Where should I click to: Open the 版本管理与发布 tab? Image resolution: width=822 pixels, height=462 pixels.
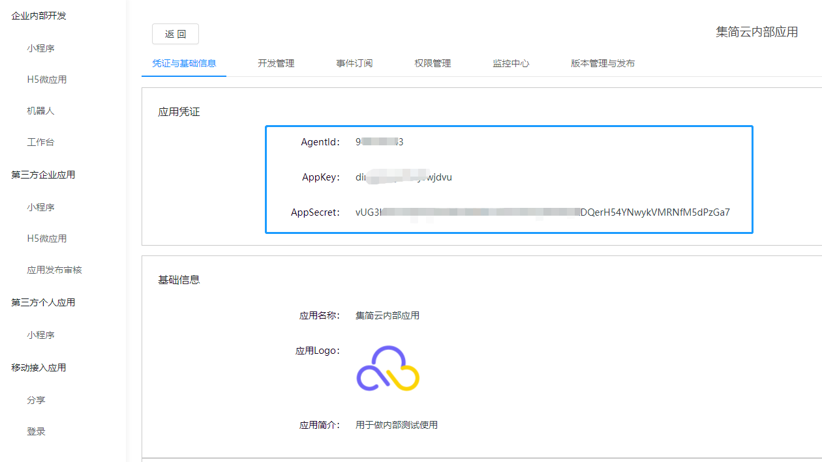pyautogui.click(x=603, y=63)
